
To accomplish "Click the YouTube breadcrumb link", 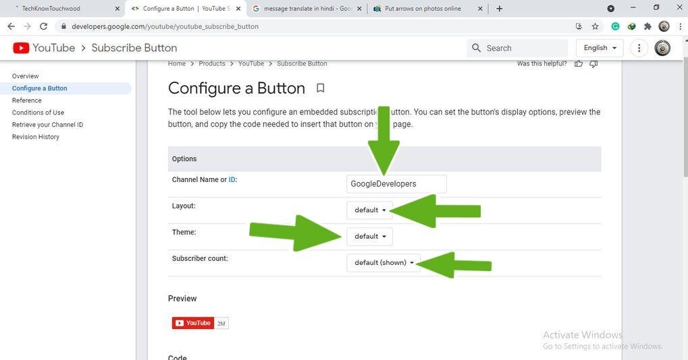I will tap(251, 63).
